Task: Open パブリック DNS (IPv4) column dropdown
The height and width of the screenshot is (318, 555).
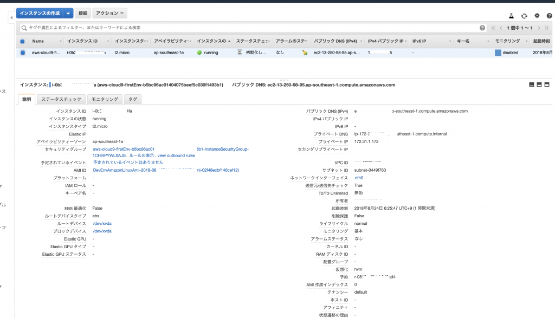Action: pyautogui.click(x=361, y=41)
